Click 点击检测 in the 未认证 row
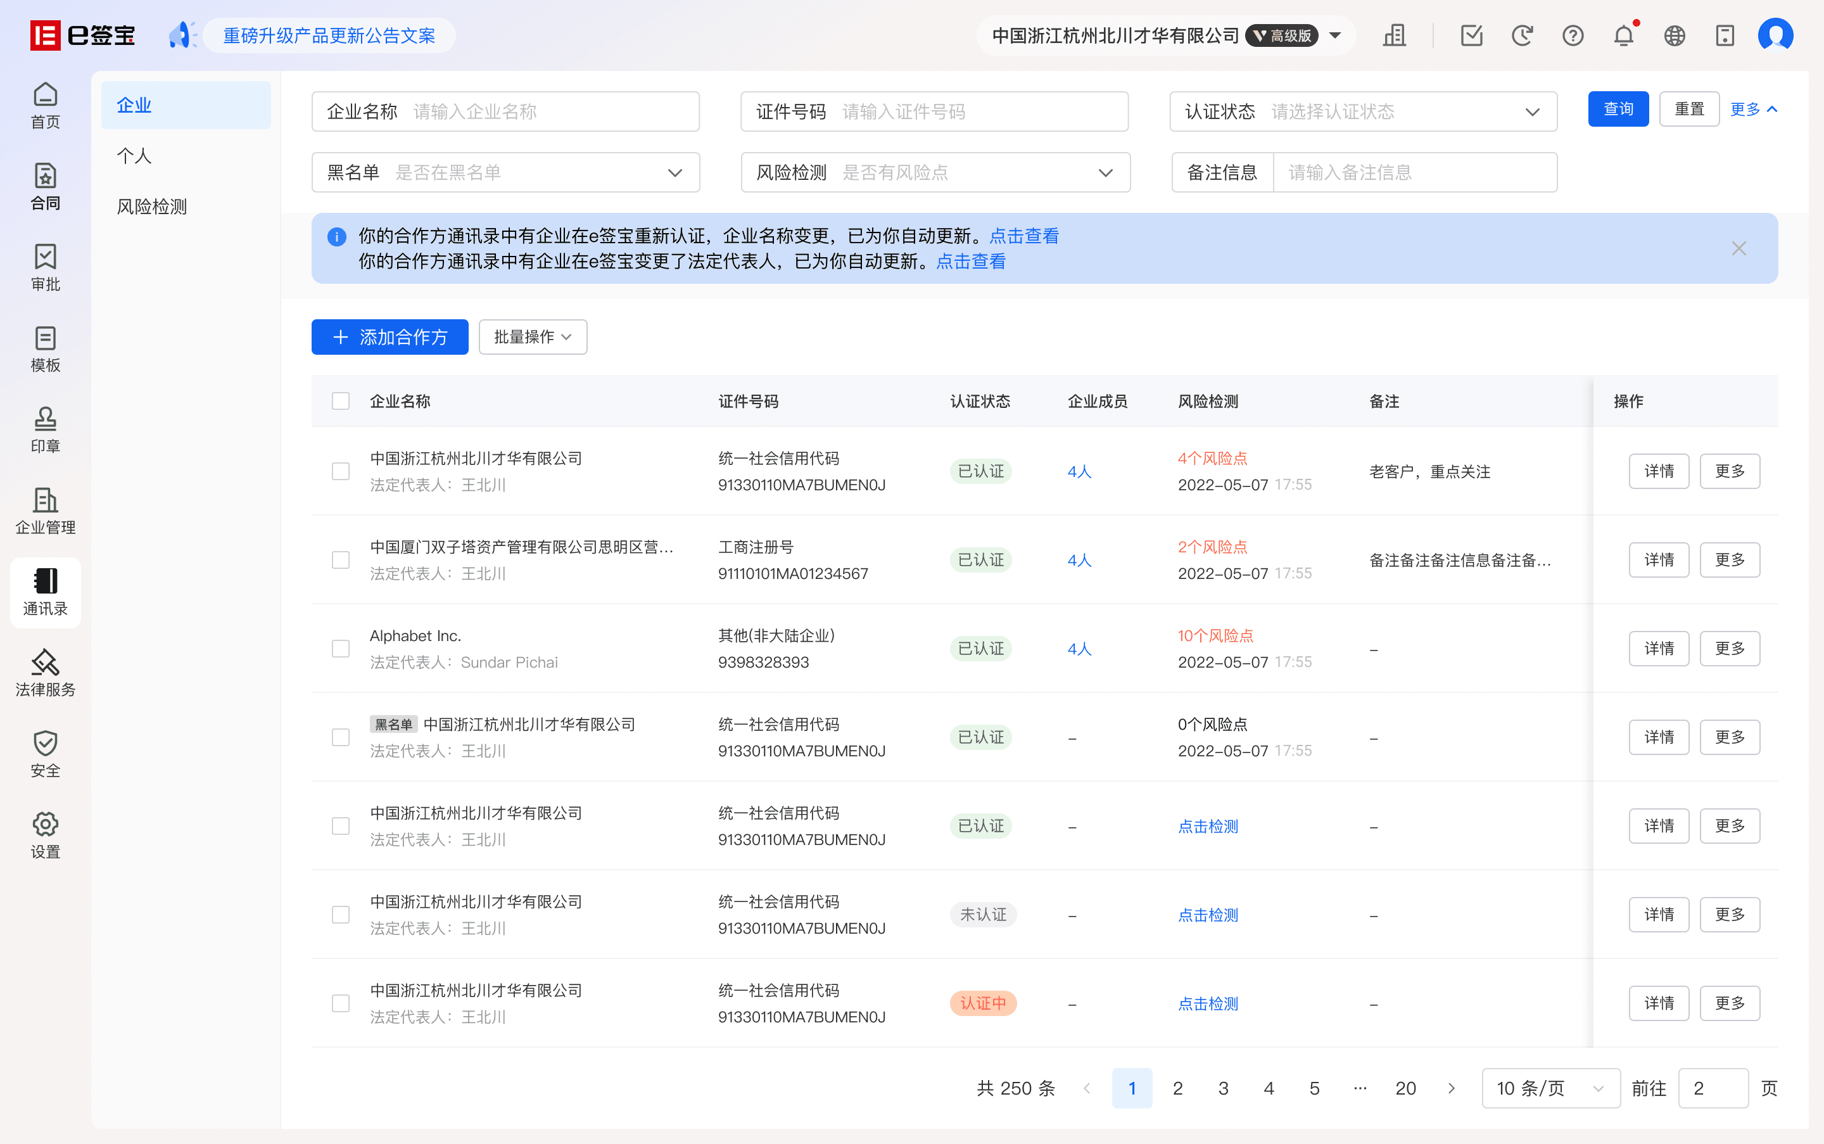The image size is (1824, 1144). point(1207,915)
